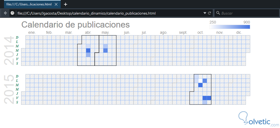Click the 'Calendario de publicaciones' title
The height and width of the screenshot is (128, 280).
click(x=76, y=25)
